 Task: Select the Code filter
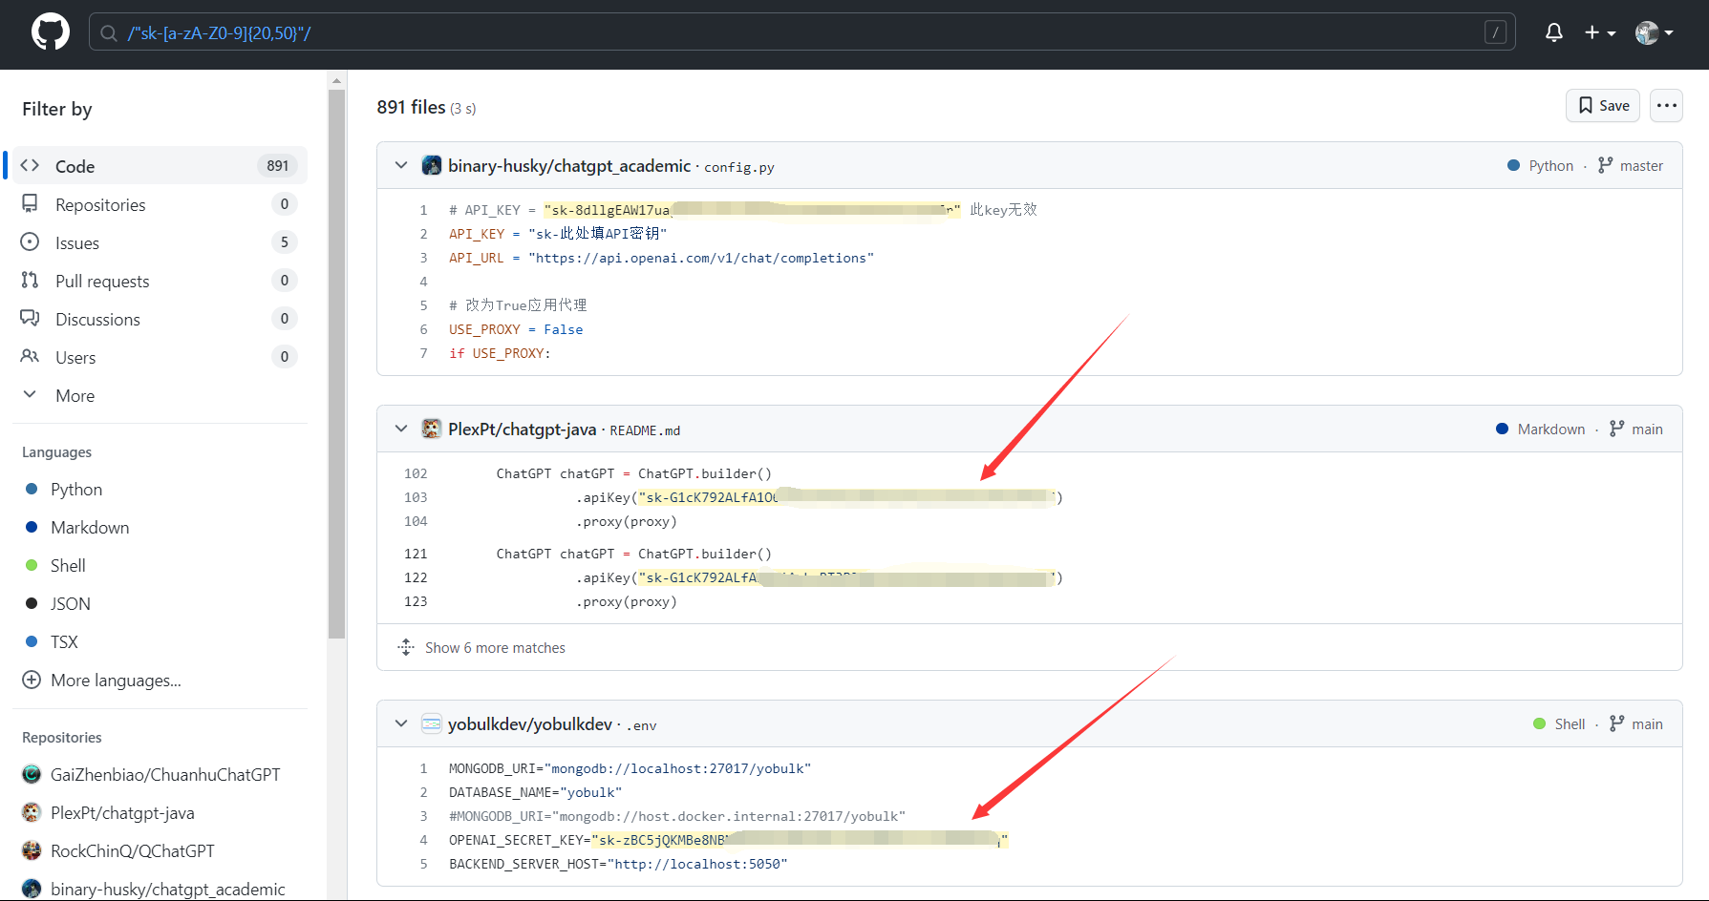coord(160,165)
